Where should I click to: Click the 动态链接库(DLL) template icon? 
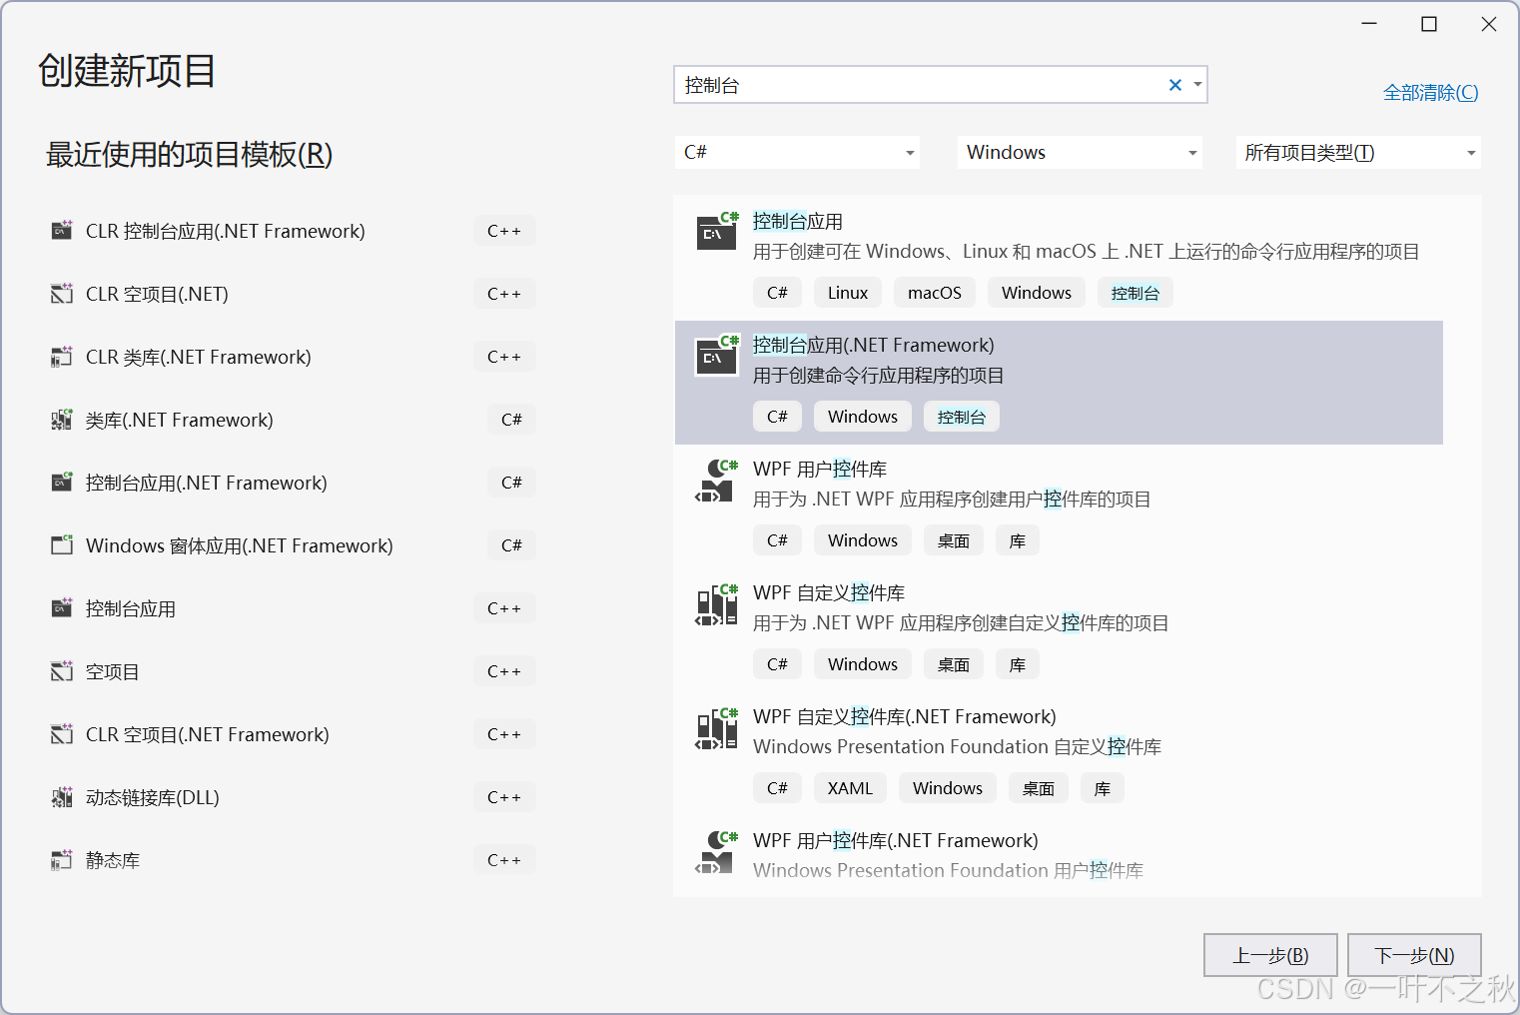point(62,796)
